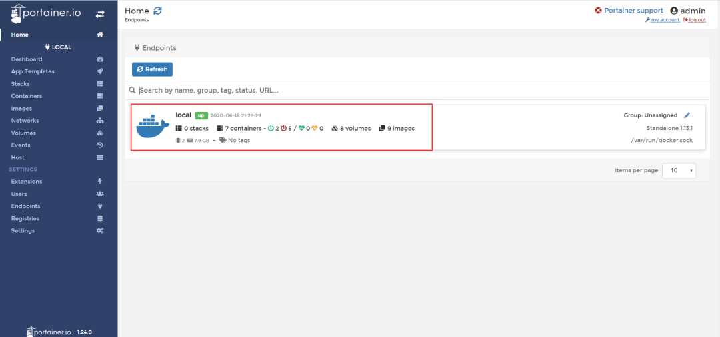Click the Extensions bolt icon
Screen dimensions: 720x337
(100, 182)
